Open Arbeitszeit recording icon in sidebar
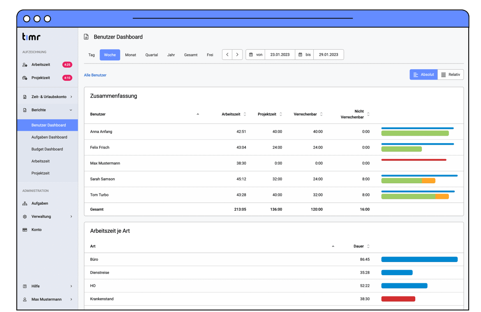 [25, 65]
